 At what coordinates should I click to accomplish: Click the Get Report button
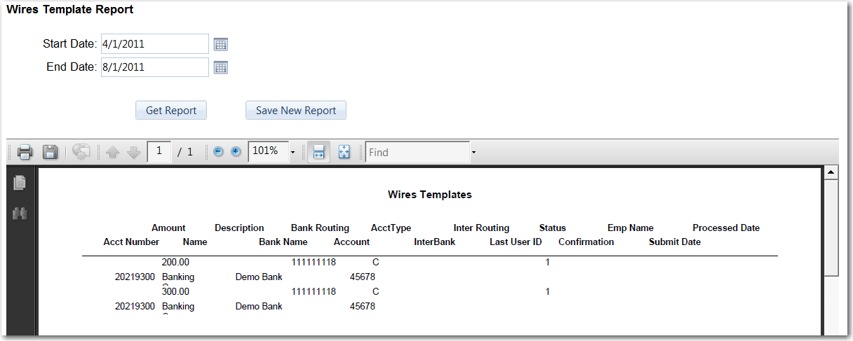click(170, 110)
